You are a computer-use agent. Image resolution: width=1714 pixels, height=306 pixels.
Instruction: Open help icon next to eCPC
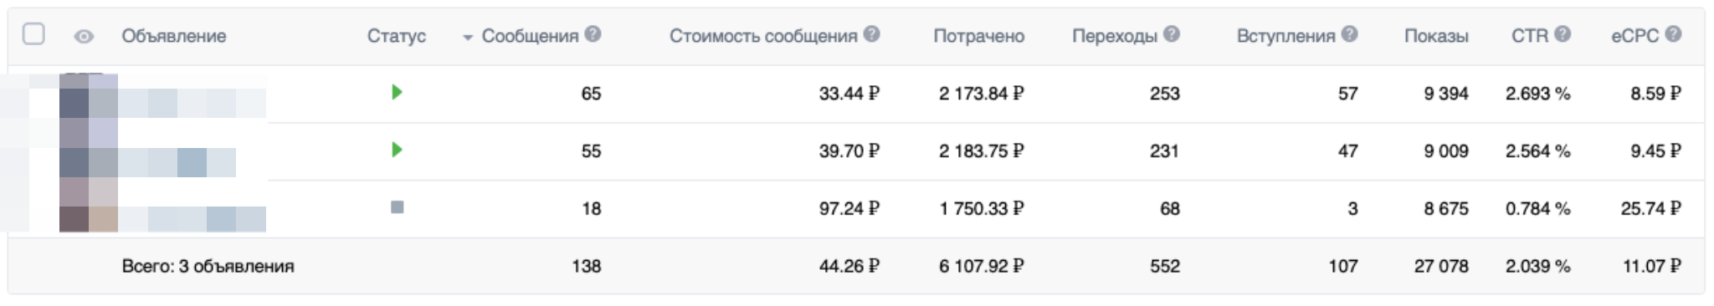click(1673, 34)
